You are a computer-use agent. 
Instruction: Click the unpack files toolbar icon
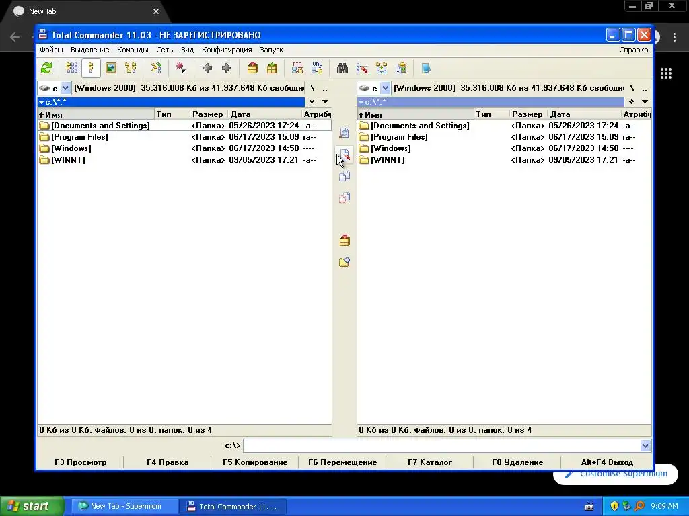coord(272,68)
